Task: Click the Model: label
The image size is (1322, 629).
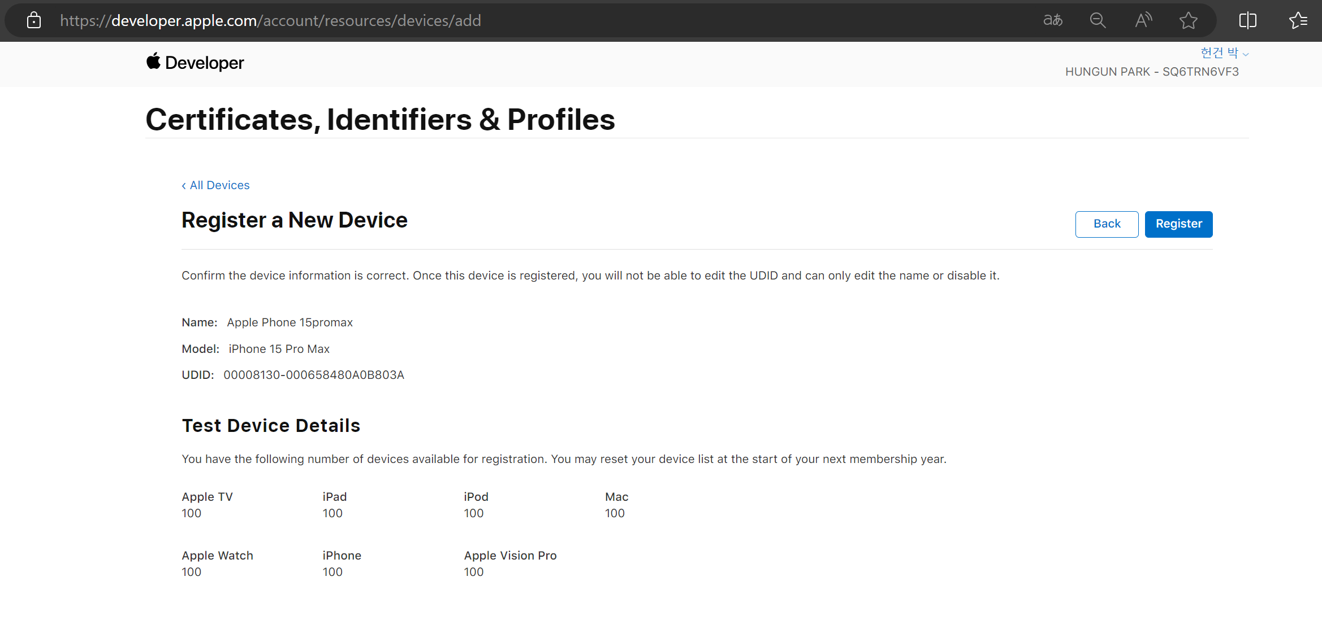Action: [x=200, y=349]
